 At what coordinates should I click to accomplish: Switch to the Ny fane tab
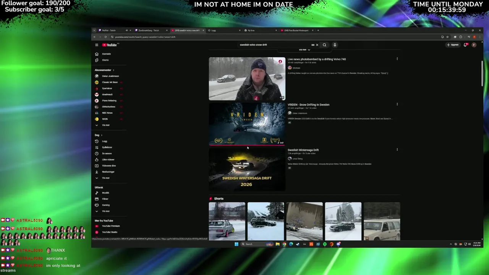[261, 30]
